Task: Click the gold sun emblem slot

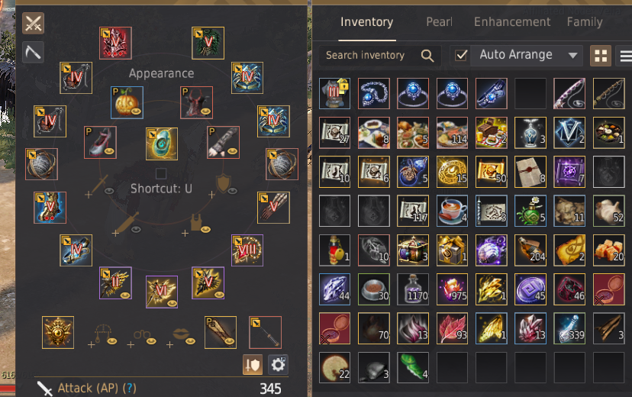Action: tap(58, 332)
